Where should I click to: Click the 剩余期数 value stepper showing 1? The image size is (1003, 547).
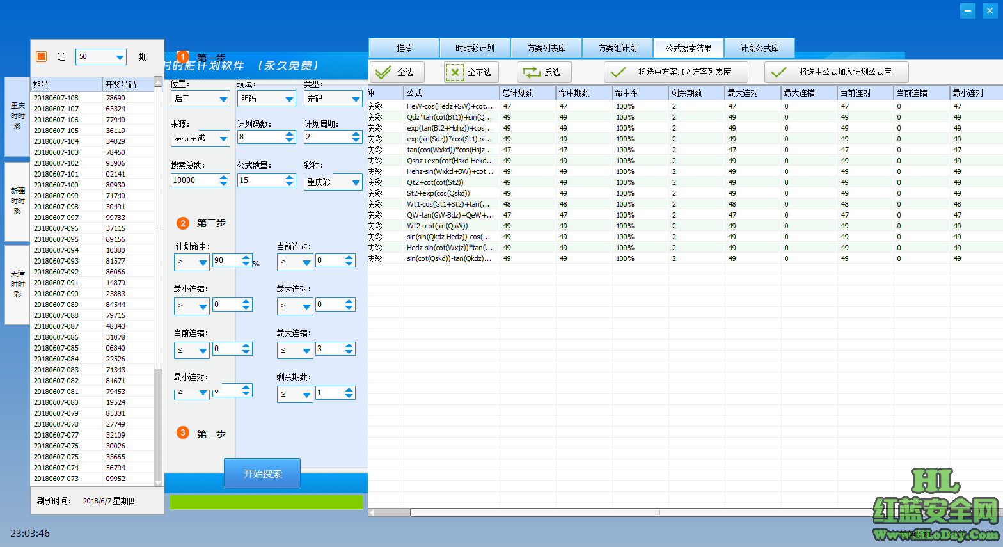coord(335,393)
